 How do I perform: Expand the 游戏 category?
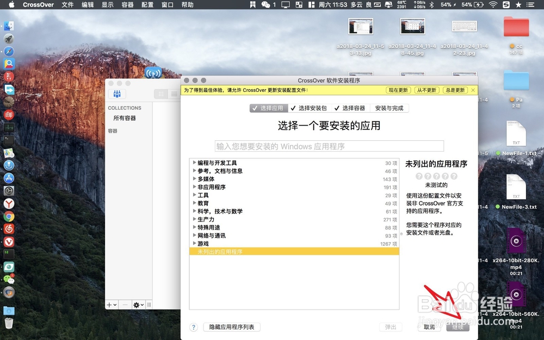[195, 243]
